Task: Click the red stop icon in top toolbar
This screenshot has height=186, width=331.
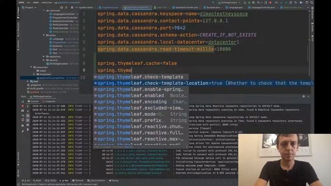Action: pyautogui.click(x=270, y=3)
